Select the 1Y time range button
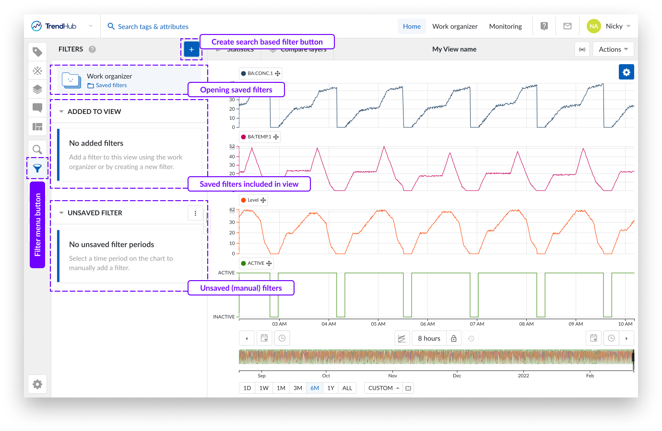The width and height of the screenshot is (662, 431). click(x=331, y=388)
